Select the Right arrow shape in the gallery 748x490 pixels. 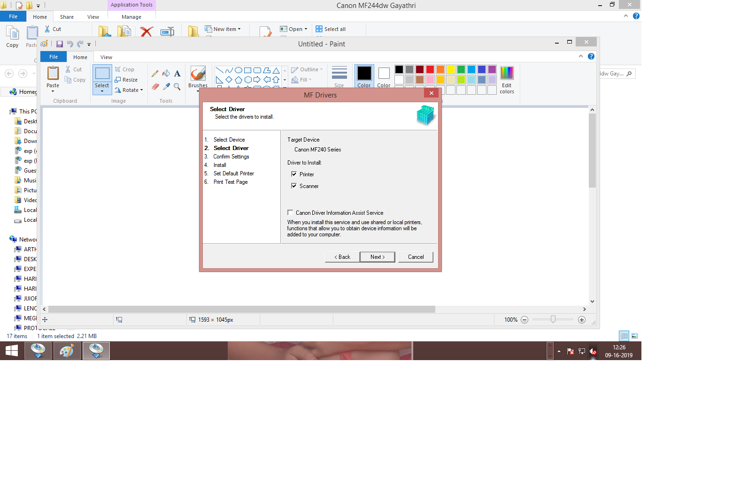coord(257,80)
